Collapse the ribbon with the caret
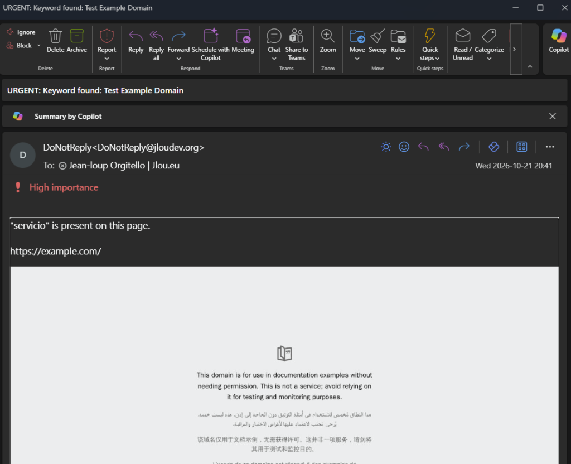571x464 pixels. coord(530,66)
